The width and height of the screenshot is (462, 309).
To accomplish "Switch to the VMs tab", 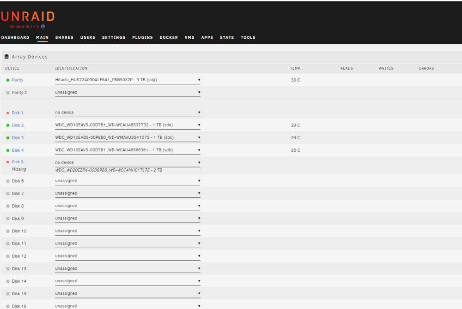I will pyautogui.click(x=189, y=38).
